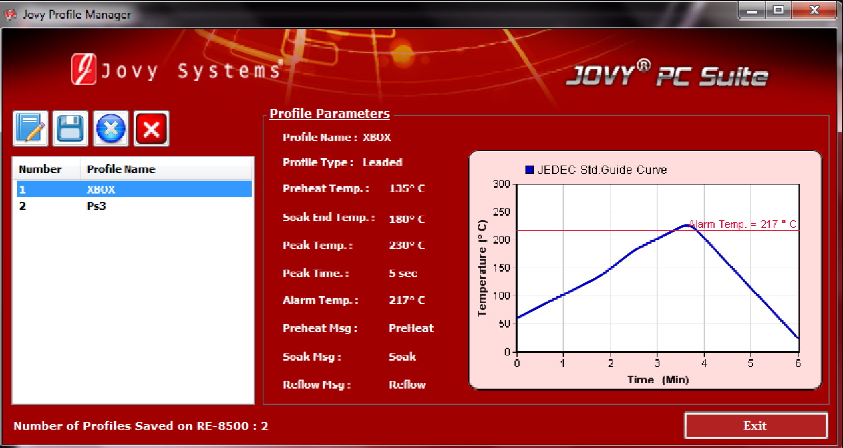
Task: Click the Soak Msg Soak value
Action: click(402, 357)
